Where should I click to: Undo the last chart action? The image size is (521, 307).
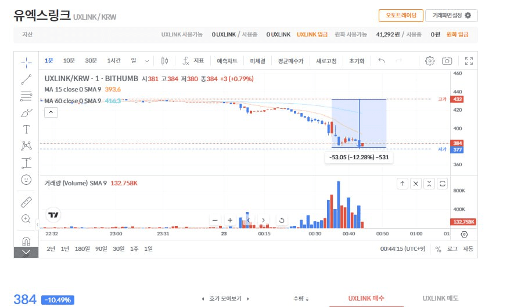coord(382,61)
